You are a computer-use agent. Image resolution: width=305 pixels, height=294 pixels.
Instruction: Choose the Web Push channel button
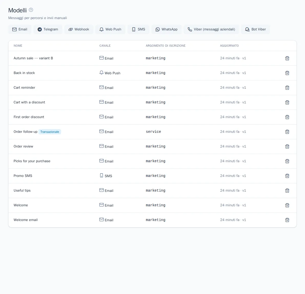(110, 29)
